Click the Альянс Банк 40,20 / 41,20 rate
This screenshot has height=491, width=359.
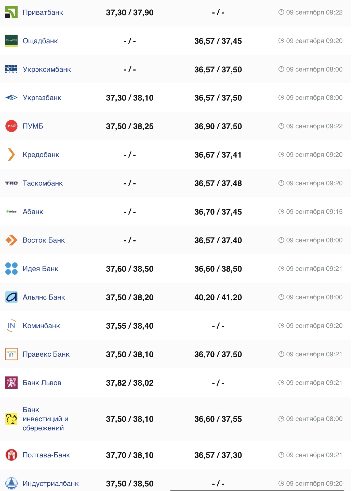218,297
